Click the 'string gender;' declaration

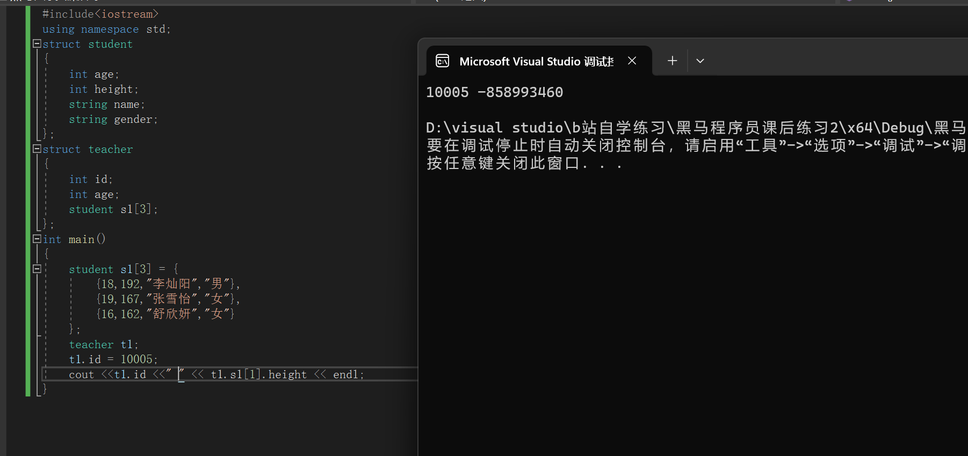click(x=113, y=119)
